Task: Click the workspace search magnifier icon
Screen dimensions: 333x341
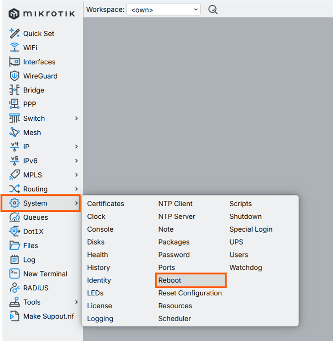Action: point(213,9)
